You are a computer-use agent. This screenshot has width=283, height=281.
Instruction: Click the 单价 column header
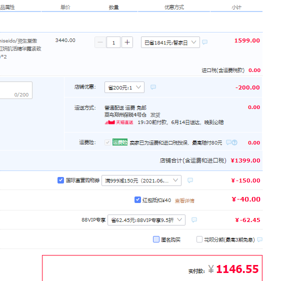tap(65, 7)
